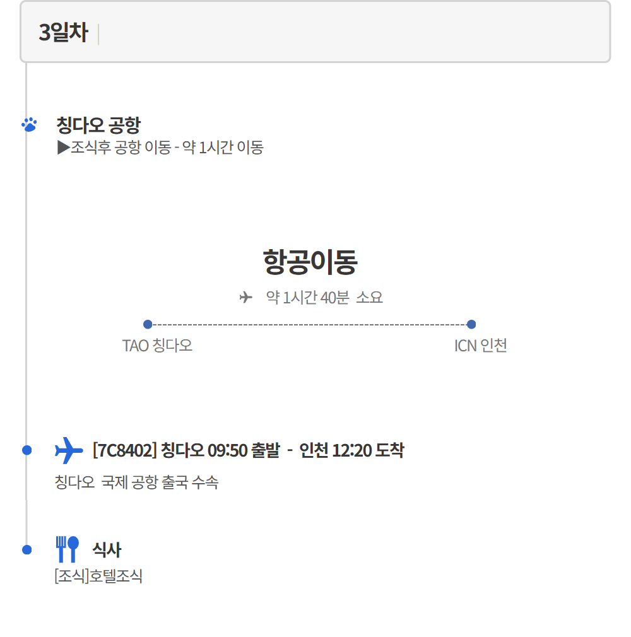Open the [7C8402] flight details line
The height and width of the screenshot is (637, 631).
coord(248,450)
